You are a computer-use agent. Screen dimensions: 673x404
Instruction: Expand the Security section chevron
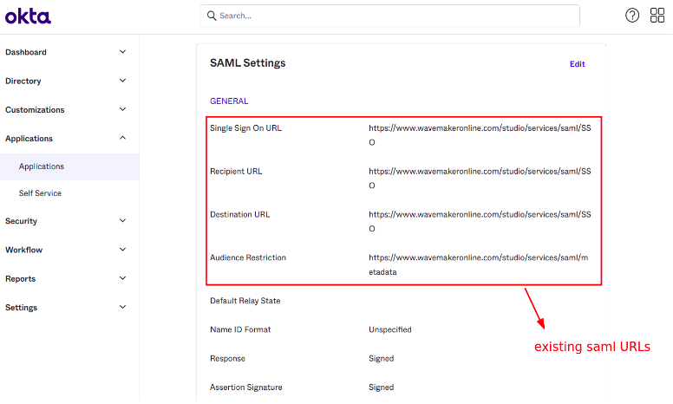pos(122,221)
